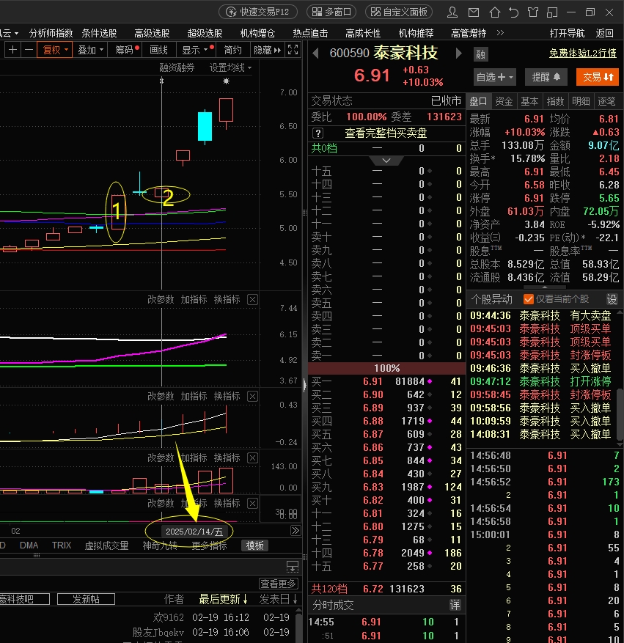Select DMA indicator tab

pos(29,545)
